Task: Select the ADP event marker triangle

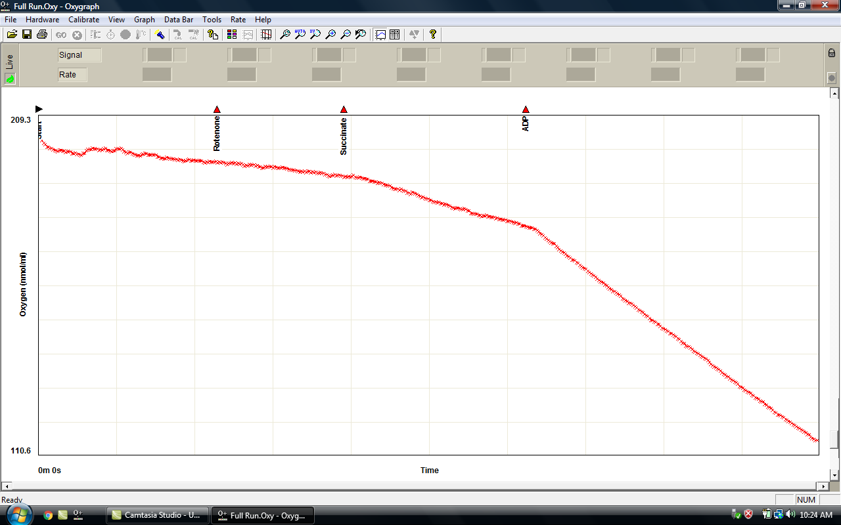Action: point(526,110)
